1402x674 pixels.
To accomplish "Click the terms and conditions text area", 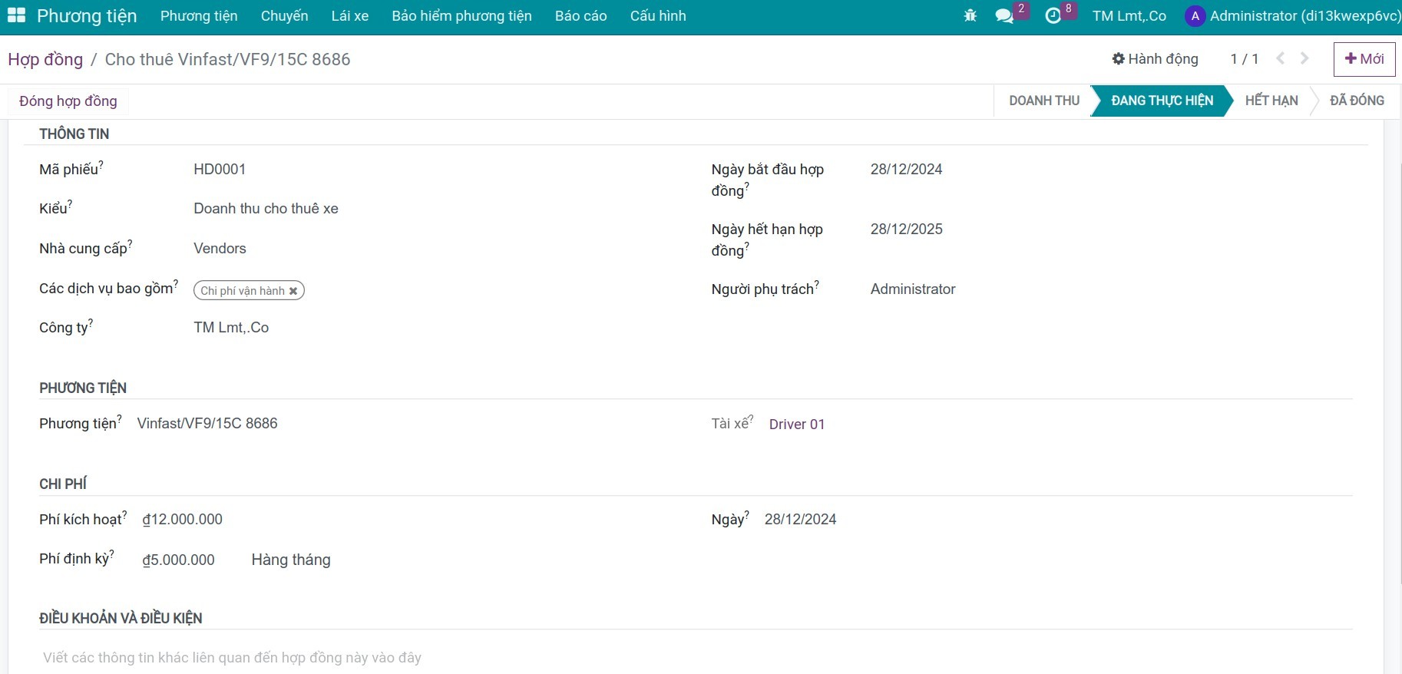I will point(696,658).
